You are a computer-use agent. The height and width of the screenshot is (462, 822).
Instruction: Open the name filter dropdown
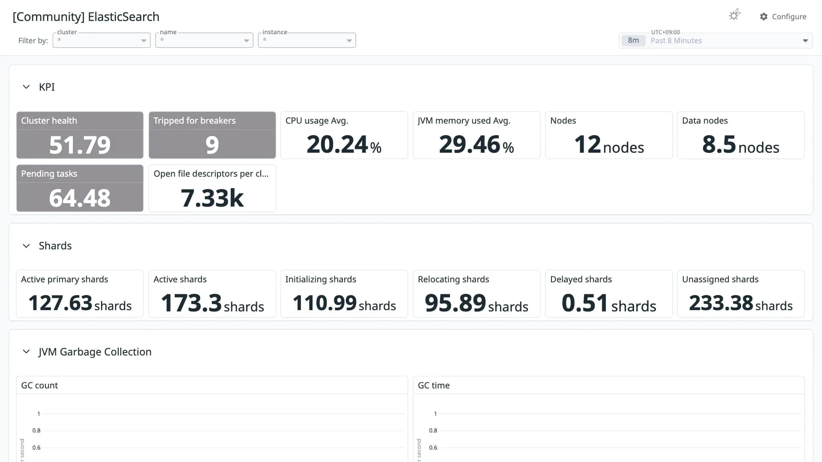tap(204, 40)
